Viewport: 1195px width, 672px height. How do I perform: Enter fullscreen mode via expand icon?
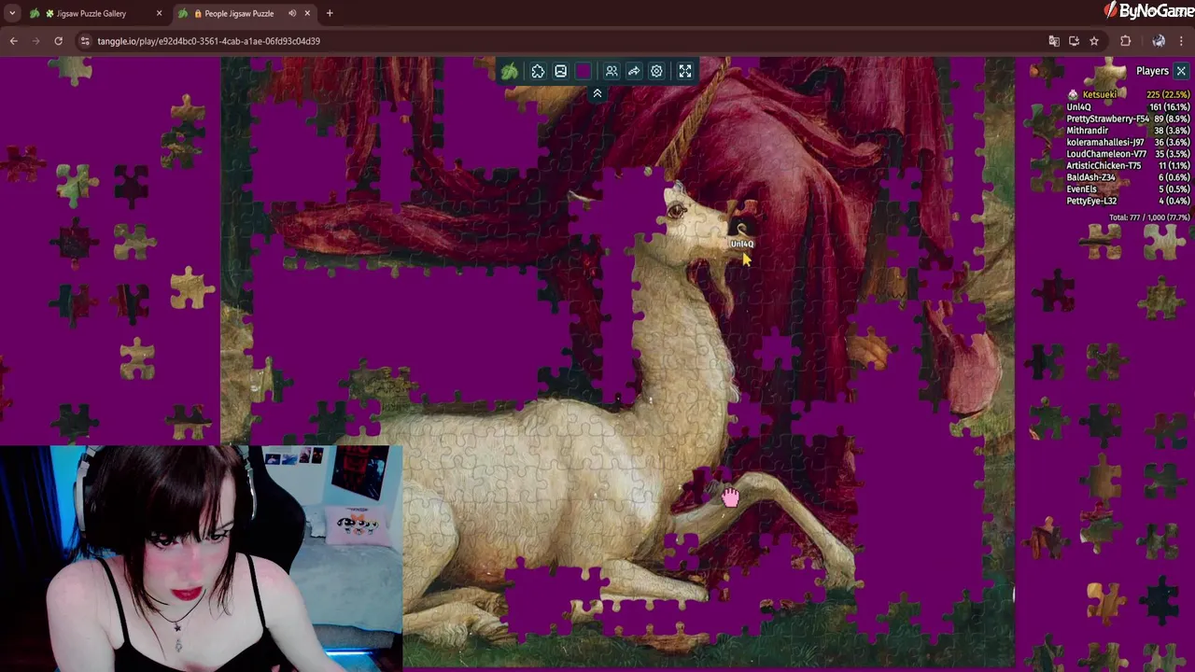(685, 71)
